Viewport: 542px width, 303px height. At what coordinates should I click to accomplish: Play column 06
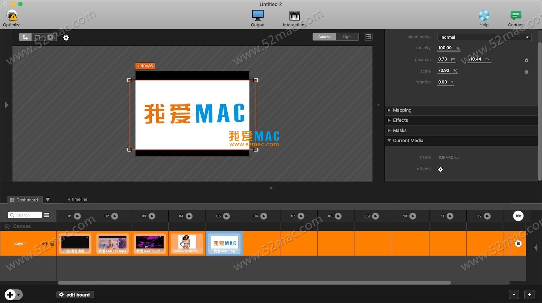(263, 216)
